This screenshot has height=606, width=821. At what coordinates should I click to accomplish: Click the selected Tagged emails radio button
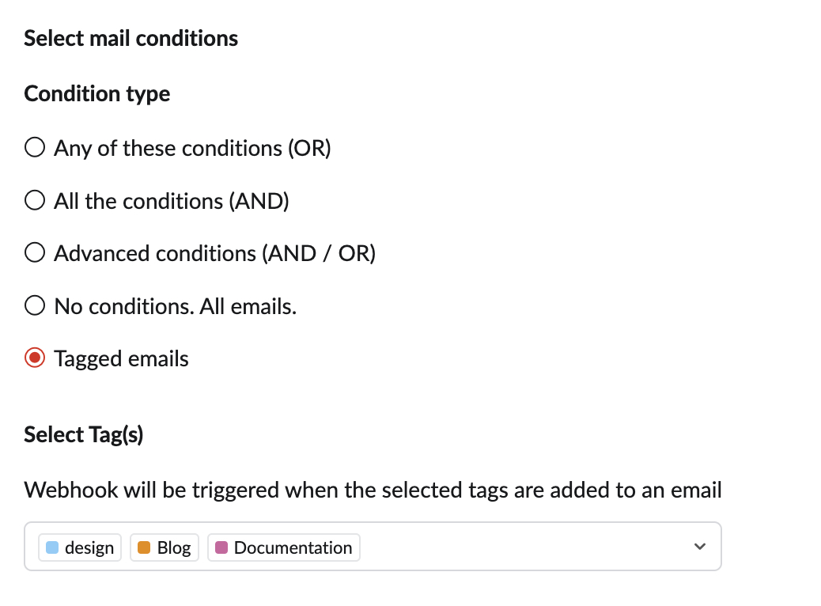(x=35, y=358)
